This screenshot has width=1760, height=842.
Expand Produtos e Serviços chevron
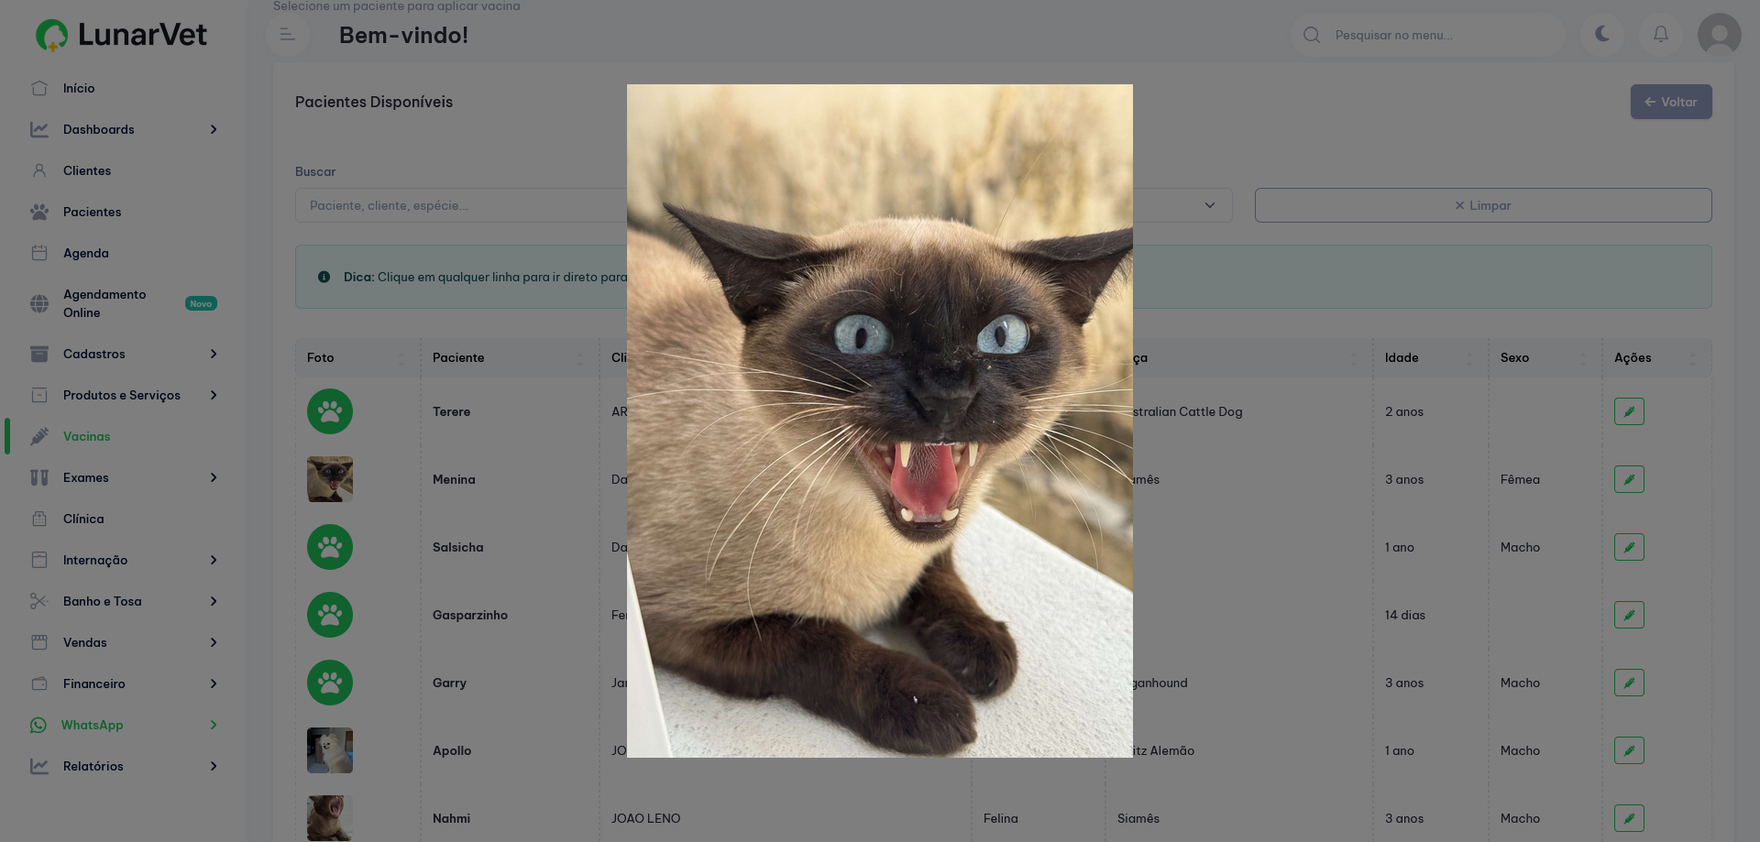(214, 395)
